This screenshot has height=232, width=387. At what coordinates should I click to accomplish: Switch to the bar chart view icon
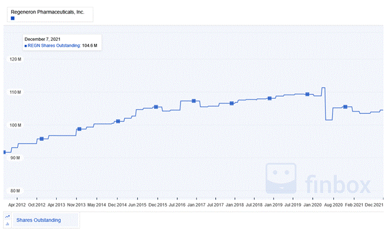7,224
